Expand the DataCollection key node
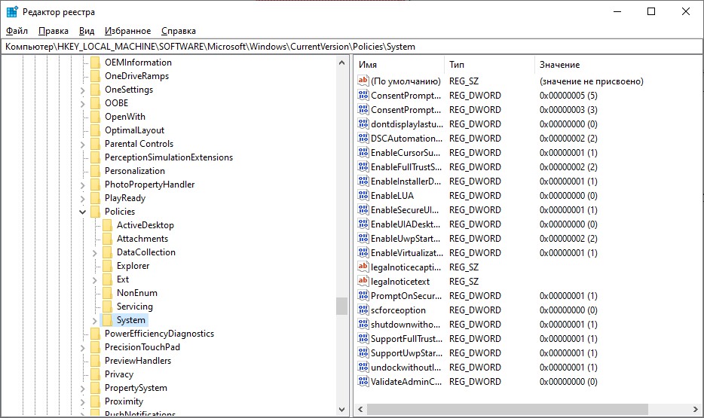Screen dimensions: 704x418 [94, 253]
